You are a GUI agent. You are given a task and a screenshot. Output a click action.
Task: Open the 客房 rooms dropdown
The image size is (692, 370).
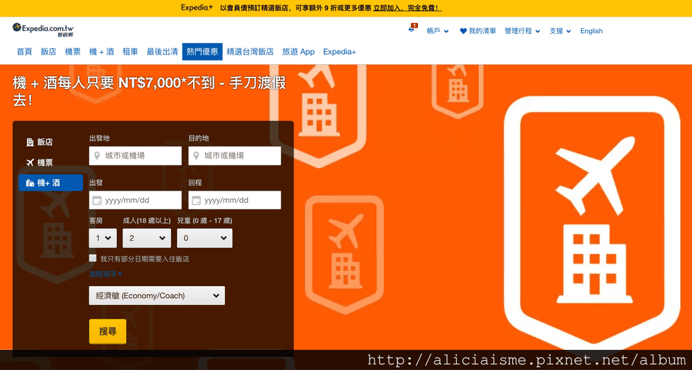(103, 238)
